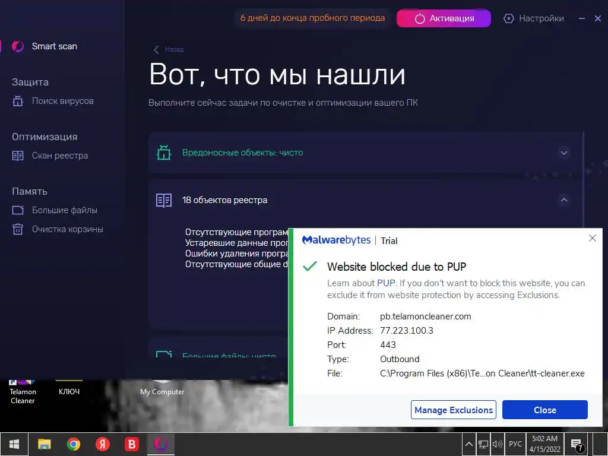Click Manage Exclusions button
608x456 pixels.
point(453,410)
